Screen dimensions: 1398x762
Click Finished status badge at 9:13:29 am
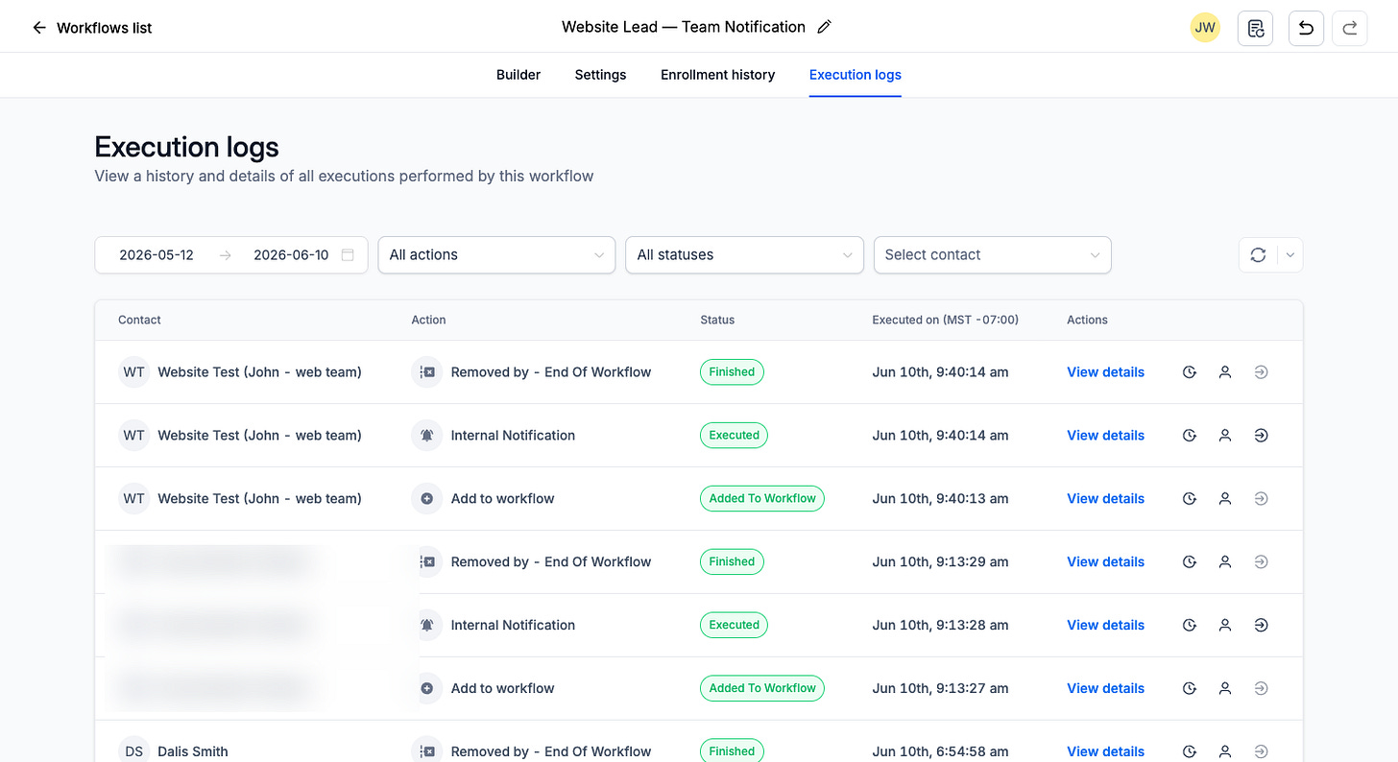(x=732, y=562)
